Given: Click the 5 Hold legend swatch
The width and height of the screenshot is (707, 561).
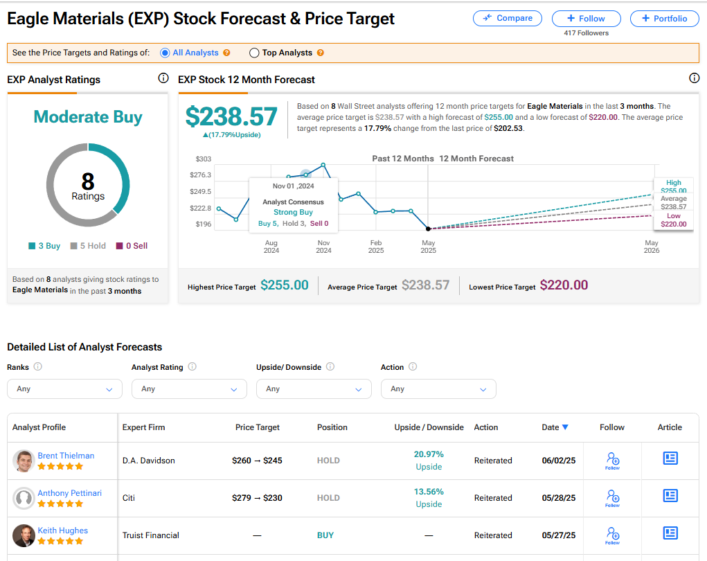Looking at the screenshot, I should point(74,246).
